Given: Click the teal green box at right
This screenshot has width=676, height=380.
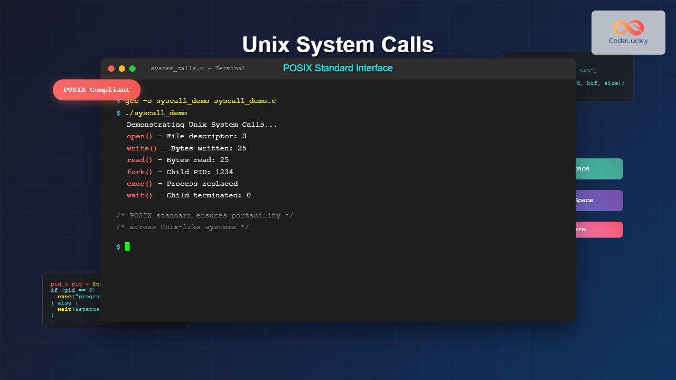Looking at the screenshot, I should coord(599,169).
